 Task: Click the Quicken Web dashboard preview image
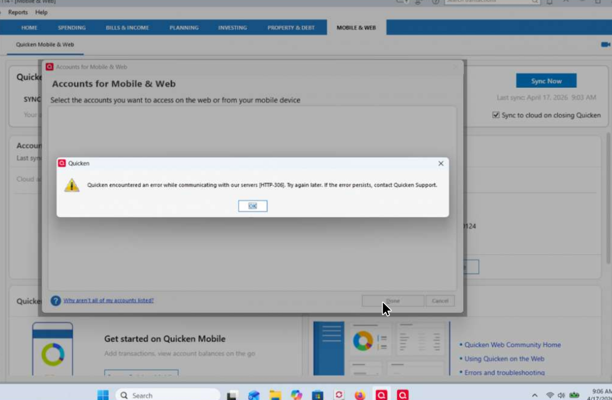pyautogui.click(x=381, y=348)
